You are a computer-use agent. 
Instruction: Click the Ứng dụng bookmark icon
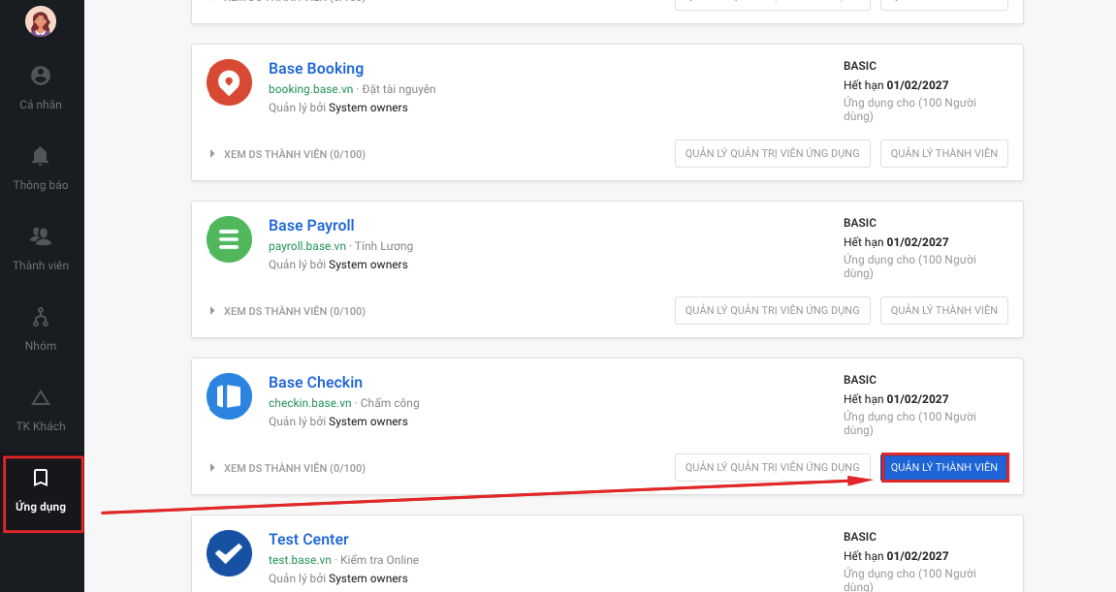click(41, 478)
